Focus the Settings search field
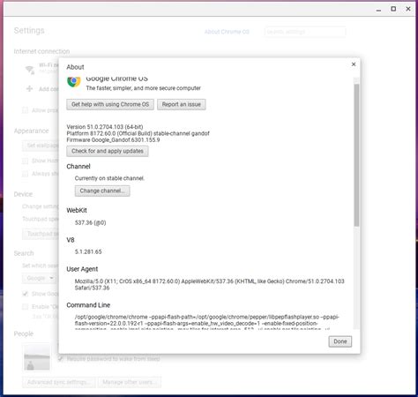Image resolution: width=418 pixels, height=397 pixels. tap(305, 32)
